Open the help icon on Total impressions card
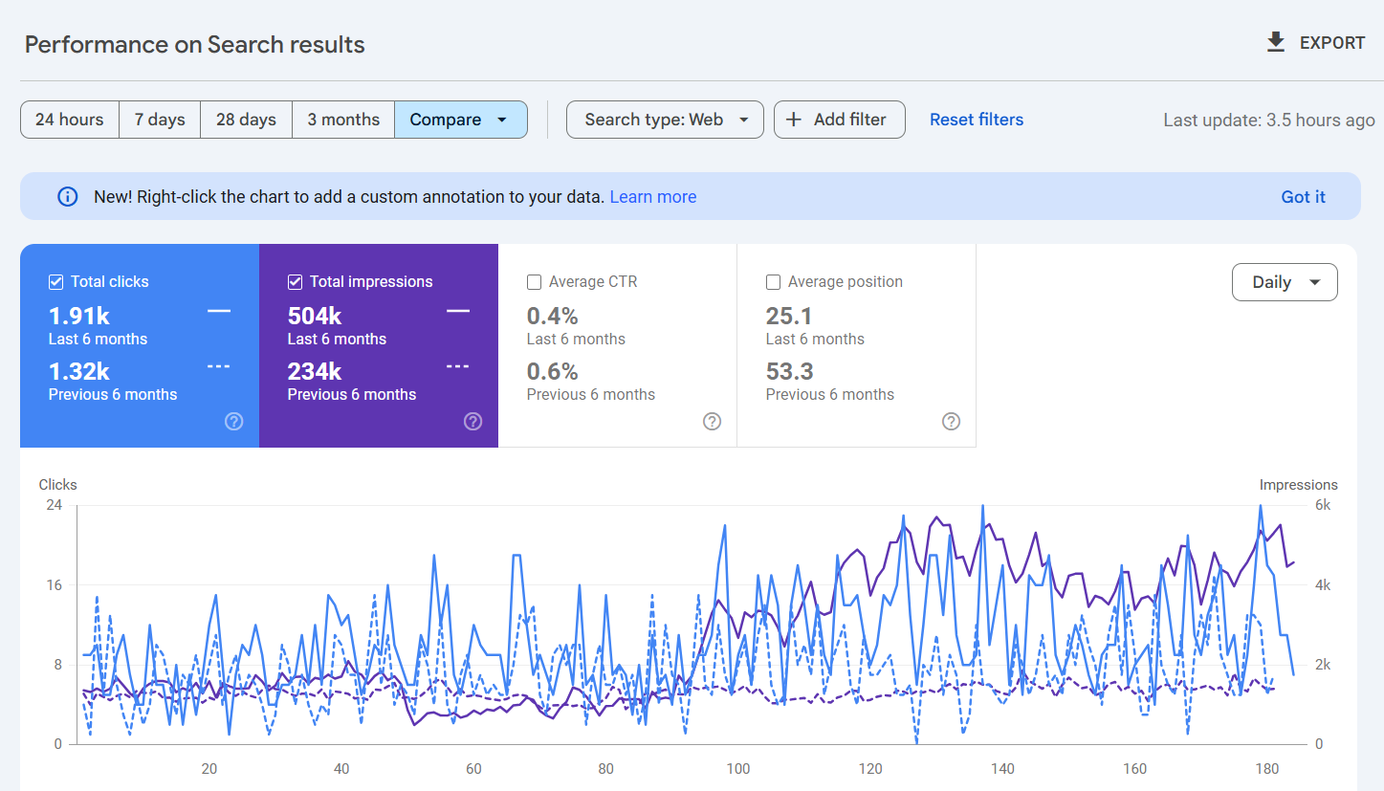Image resolution: width=1384 pixels, height=791 pixels. 472,421
